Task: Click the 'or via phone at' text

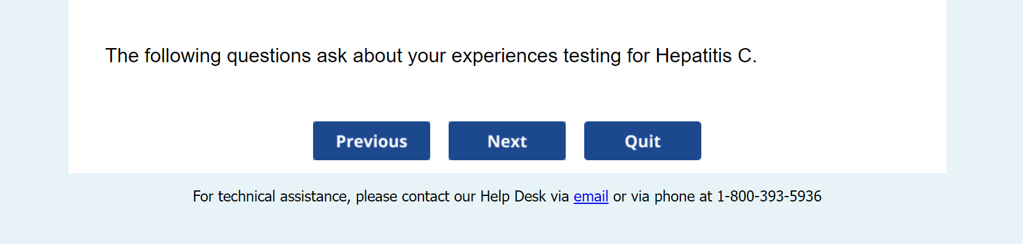Action: [x=662, y=197]
